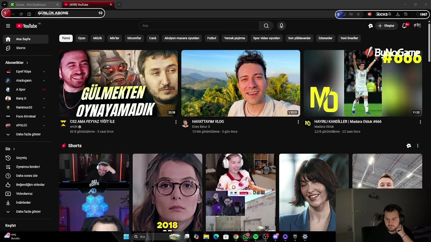Open Eşref Rüya subscription channel

26,72
